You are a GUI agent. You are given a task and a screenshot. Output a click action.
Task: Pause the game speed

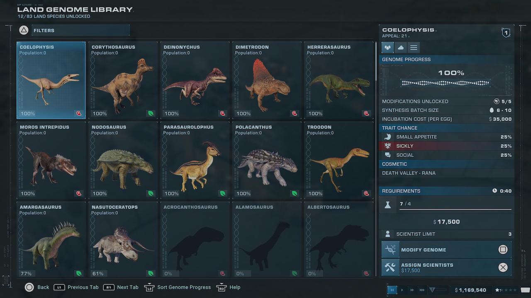pos(392,290)
